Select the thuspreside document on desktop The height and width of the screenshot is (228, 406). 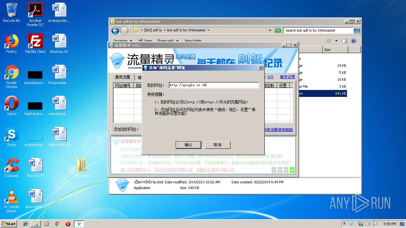pos(59,75)
